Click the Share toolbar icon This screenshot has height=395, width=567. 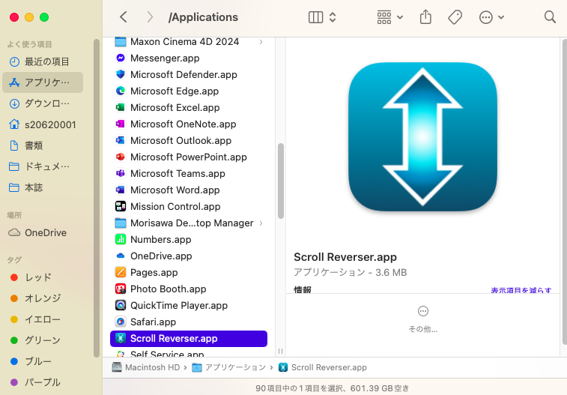425,17
